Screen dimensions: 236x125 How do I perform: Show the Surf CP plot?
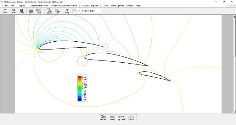(131, 118)
